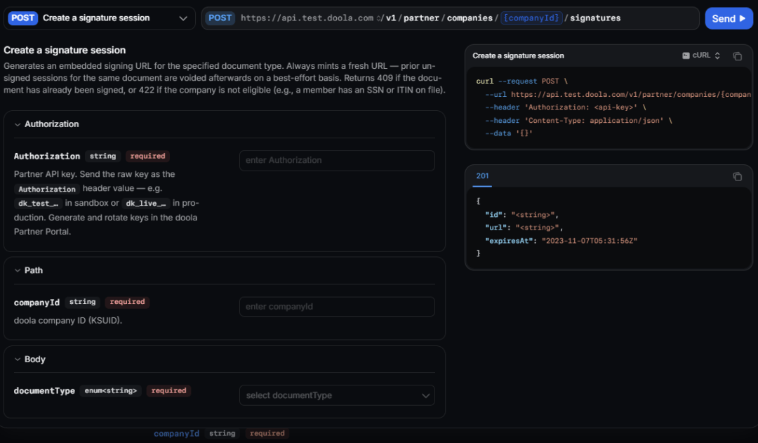Open the 'select documentType' dropdown

tap(337, 395)
